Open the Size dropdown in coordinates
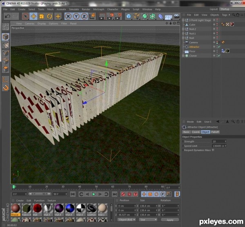This screenshot has height=227, width=245. [x=148, y=220]
